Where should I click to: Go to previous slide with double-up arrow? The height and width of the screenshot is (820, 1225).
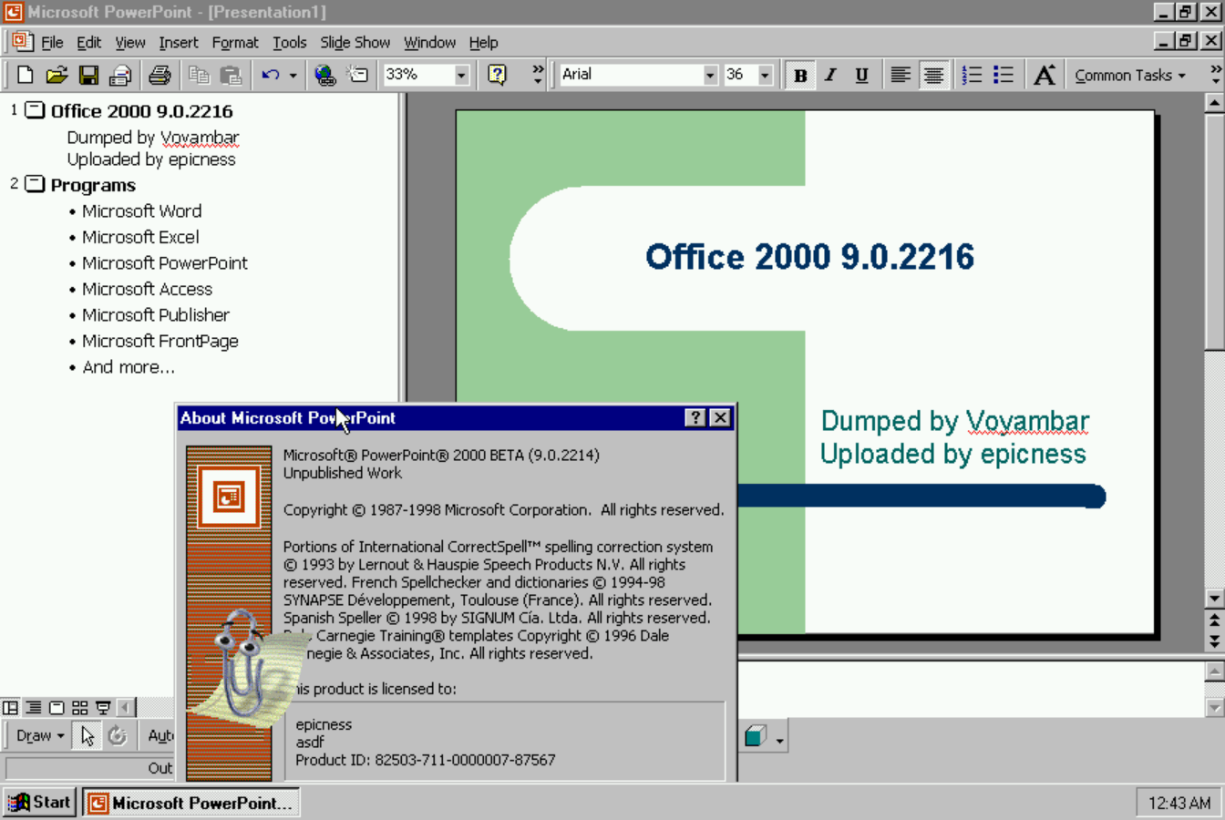(1214, 620)
